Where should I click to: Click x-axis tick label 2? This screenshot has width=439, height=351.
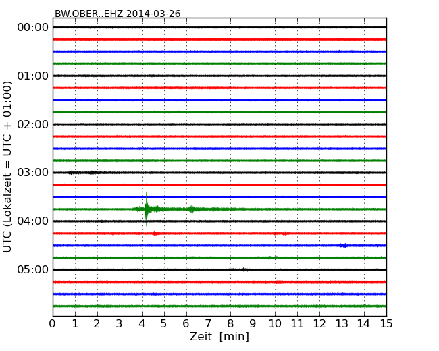97,324
